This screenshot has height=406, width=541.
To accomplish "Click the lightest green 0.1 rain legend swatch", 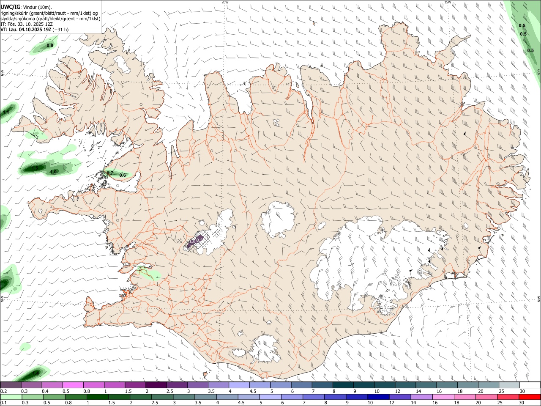I will tap(11, 397).
